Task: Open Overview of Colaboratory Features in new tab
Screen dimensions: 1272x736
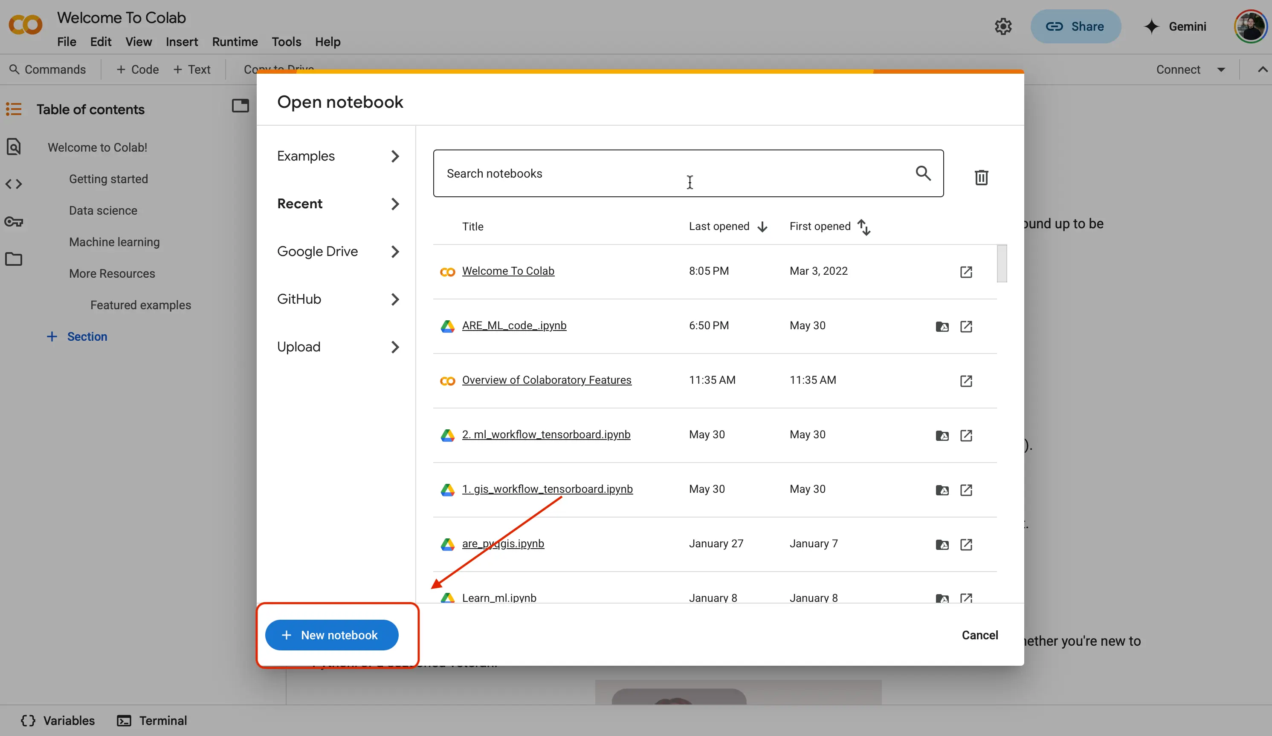Action: click(966, 381)
